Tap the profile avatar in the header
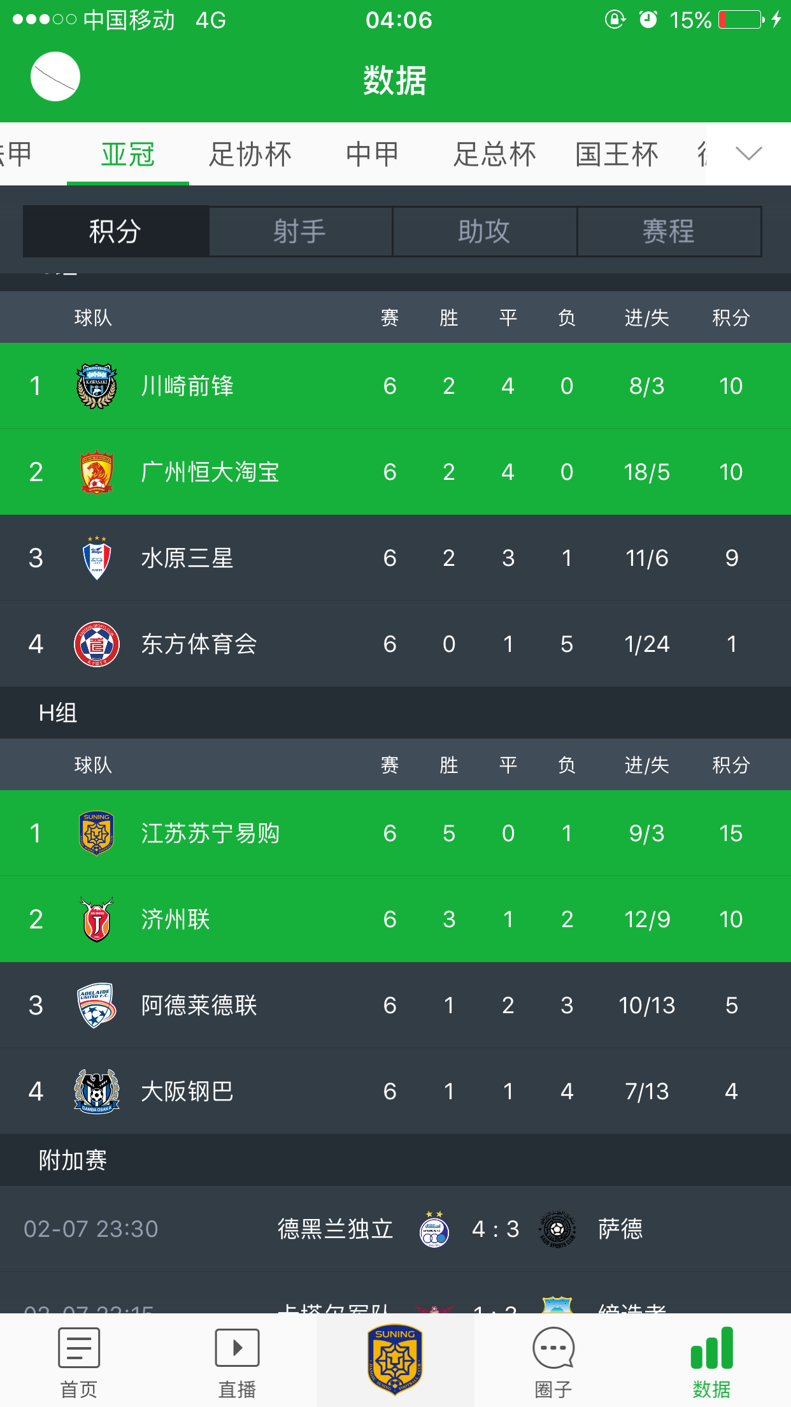 (55, 76)
